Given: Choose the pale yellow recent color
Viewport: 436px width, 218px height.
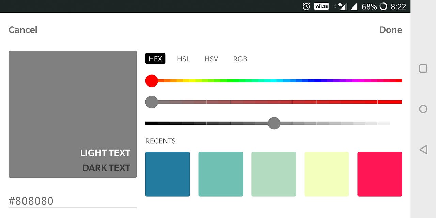Looking at the screenshot, I should coord(326,174).
